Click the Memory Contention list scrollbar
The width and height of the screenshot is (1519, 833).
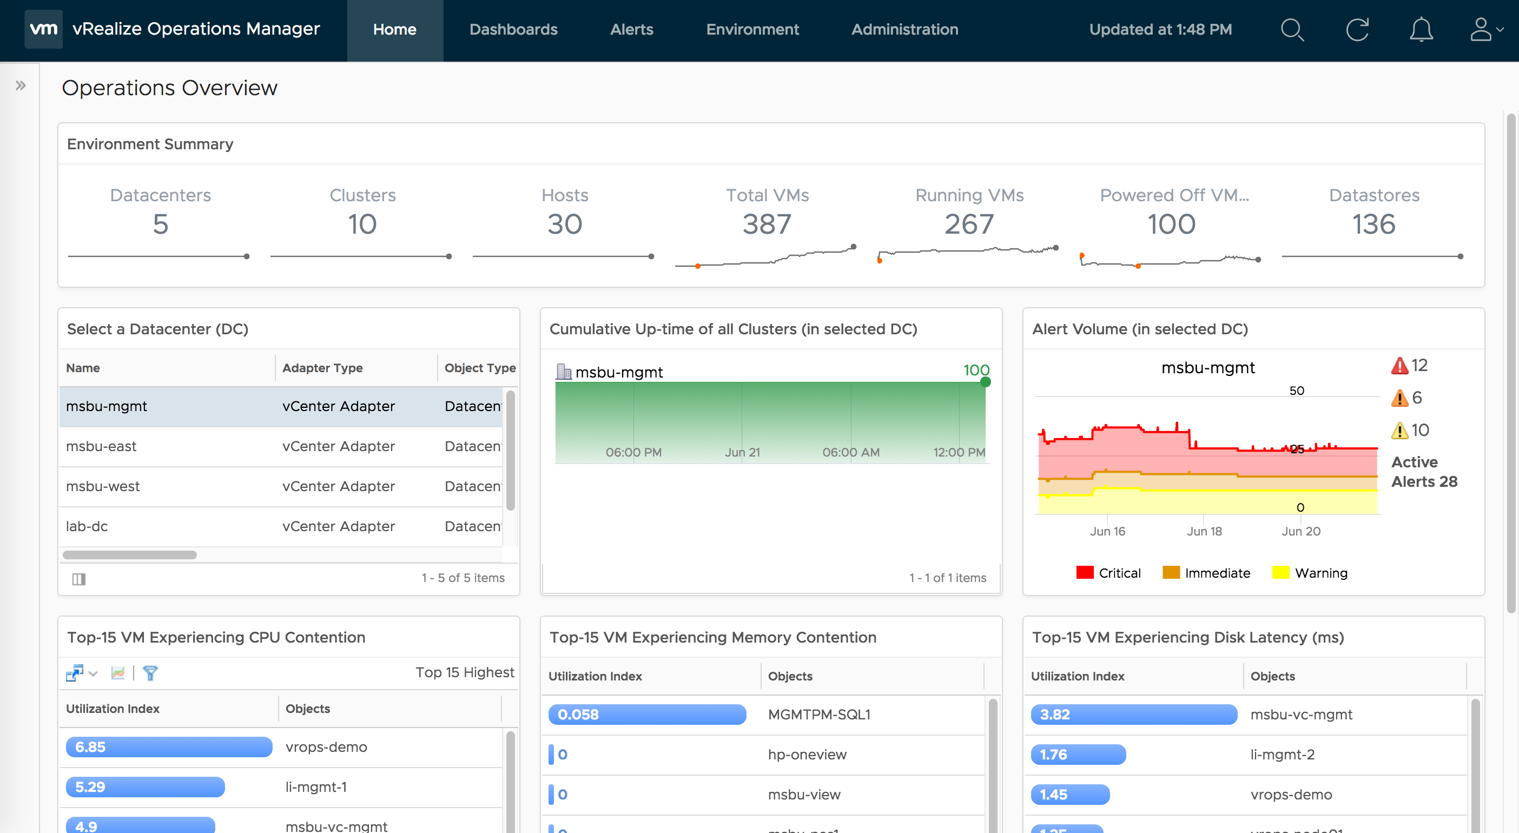(993, 765)
